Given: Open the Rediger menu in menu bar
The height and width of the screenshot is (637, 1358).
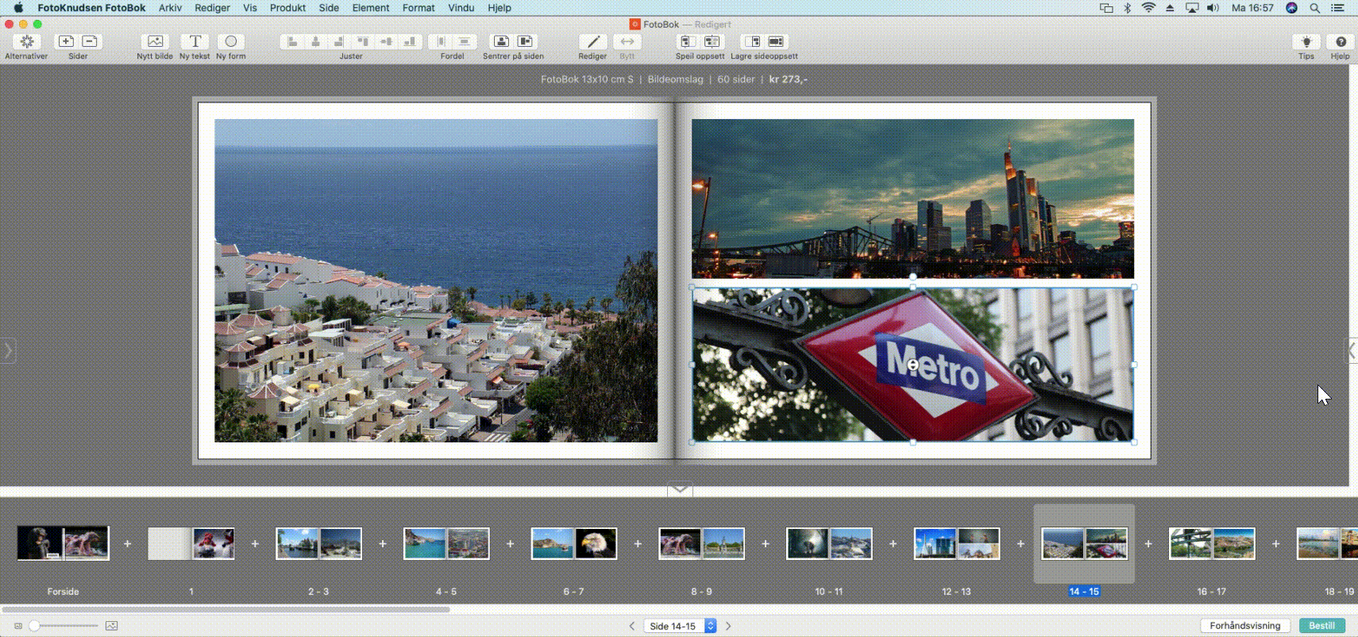Looking at the screenshot, I should tap(212, 8).
